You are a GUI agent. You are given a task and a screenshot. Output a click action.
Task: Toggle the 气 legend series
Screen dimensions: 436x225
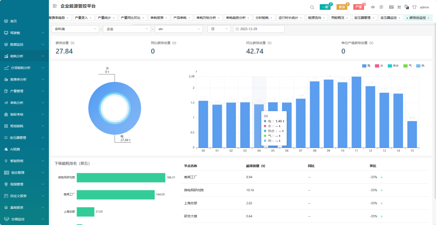[407, 65]
